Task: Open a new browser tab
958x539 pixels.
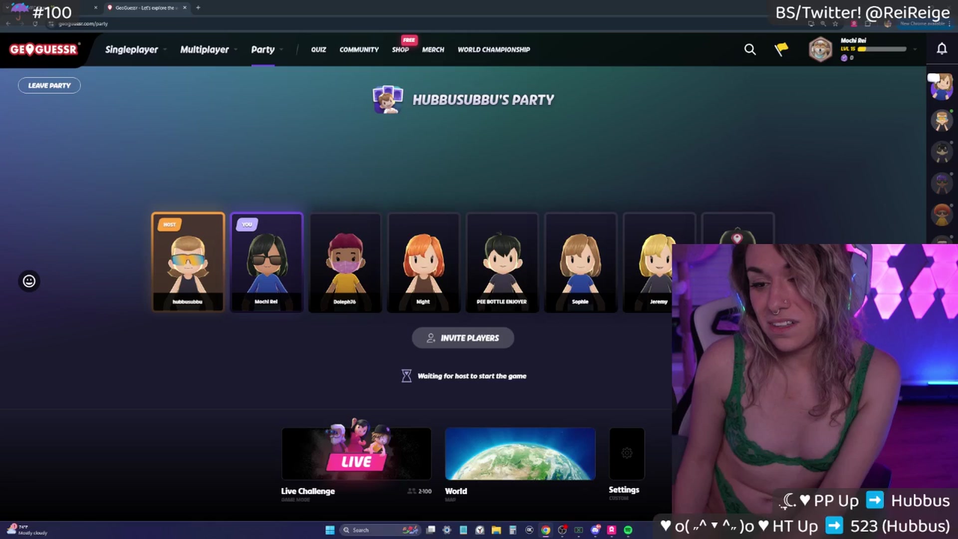Action: [198, 7]
